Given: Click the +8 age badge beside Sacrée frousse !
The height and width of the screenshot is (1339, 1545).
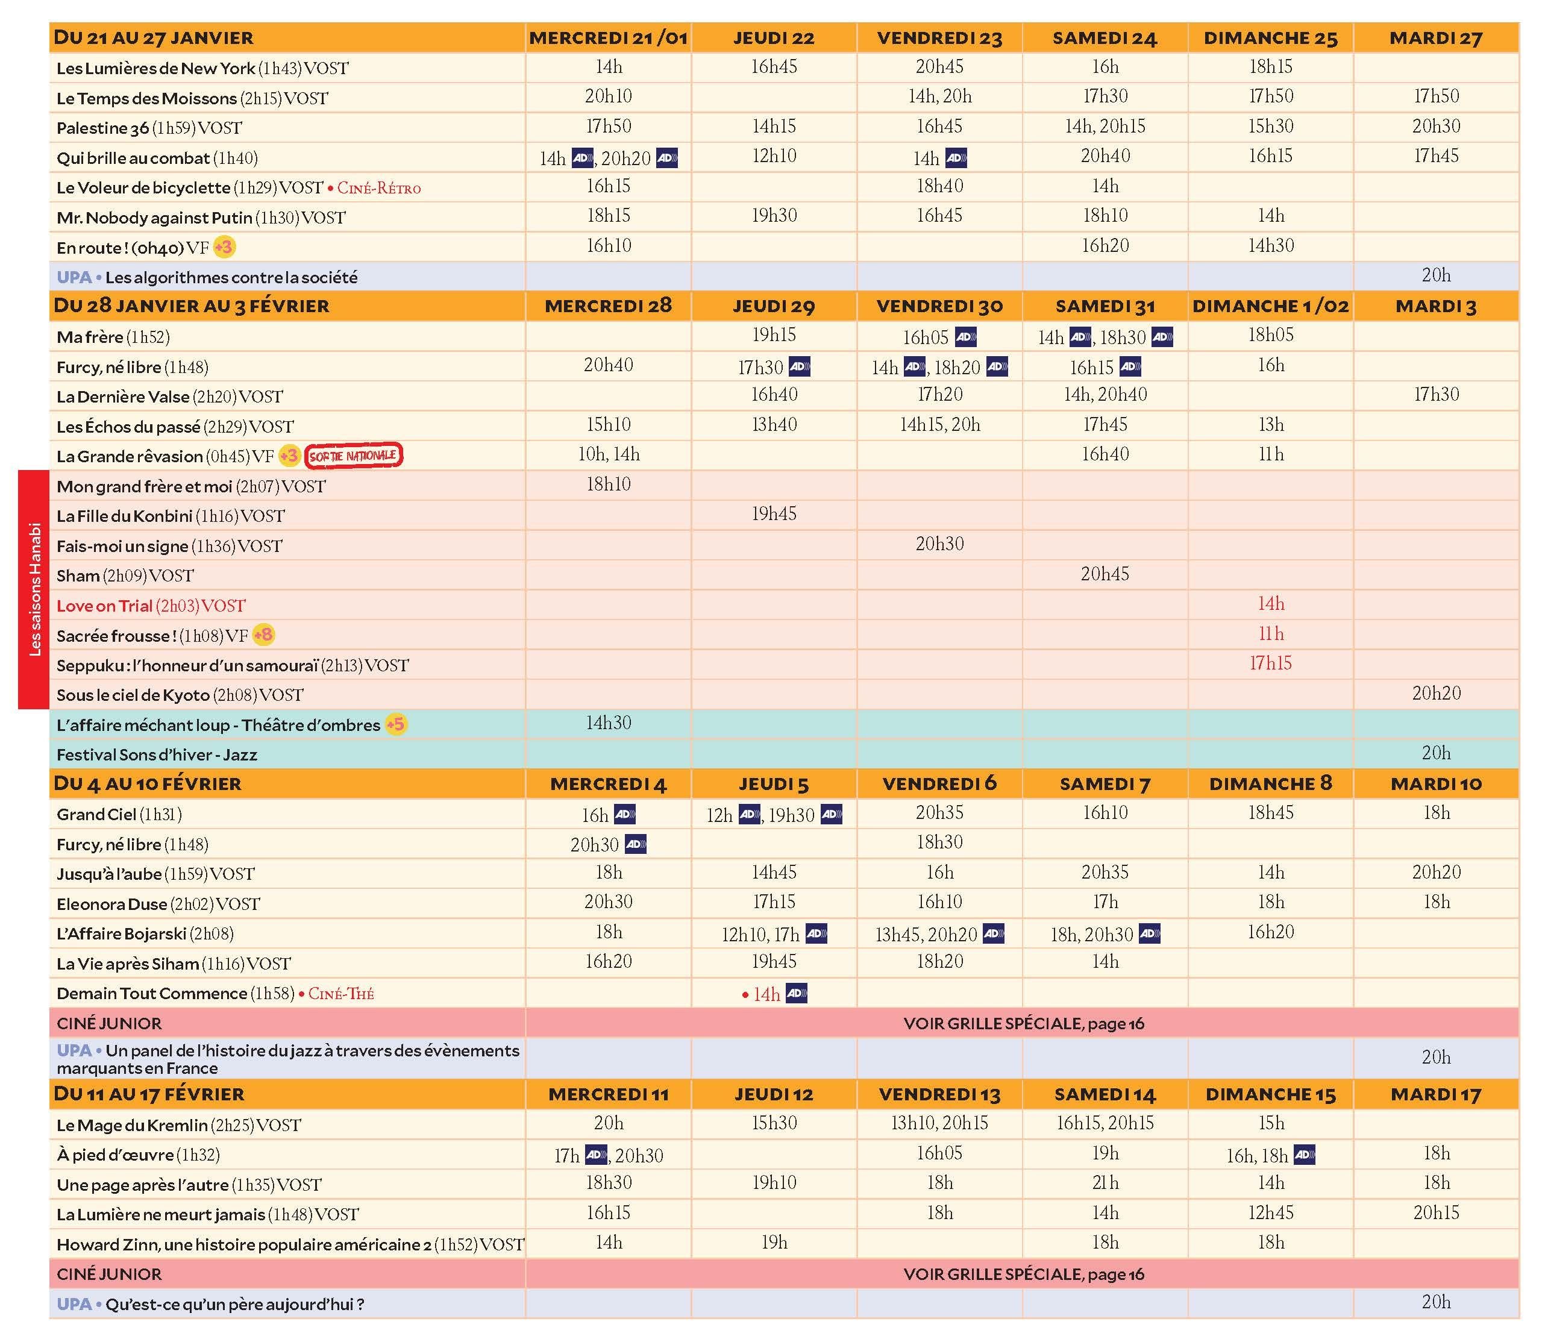Looking at the screenshot, I should pyautogui.click(x=263, y=635).
